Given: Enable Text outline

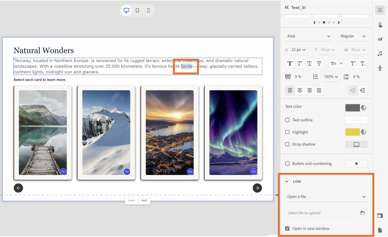Looking at the screenshot, I should [287, 120].
